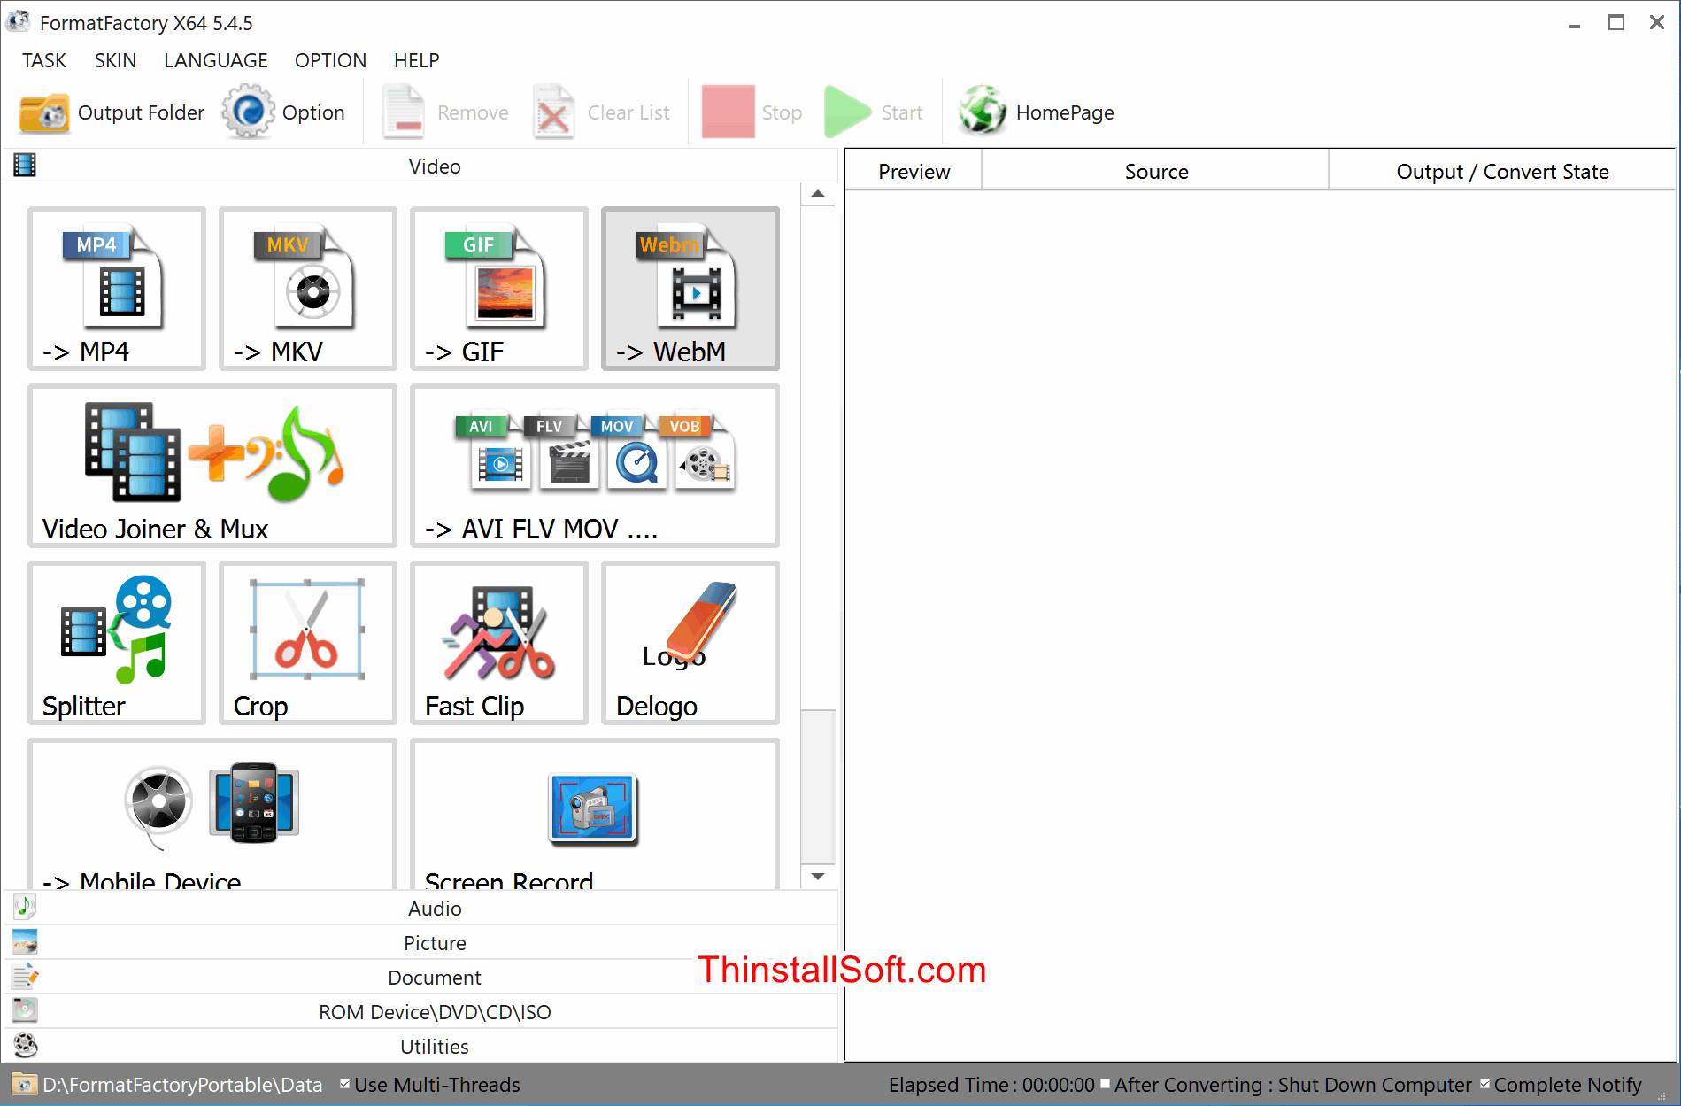Choose the -> GIF conversion tile

tap(499, 289)
